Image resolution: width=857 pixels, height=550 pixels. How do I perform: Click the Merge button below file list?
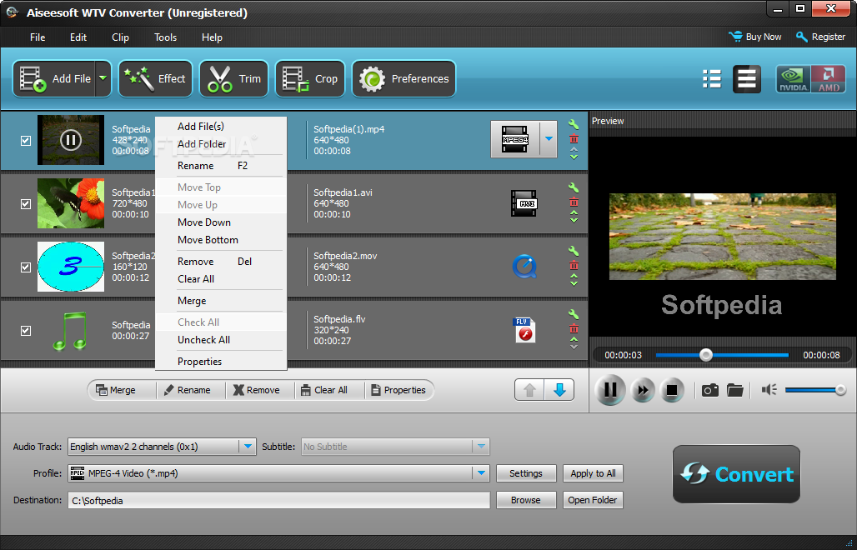click(116, 390)
